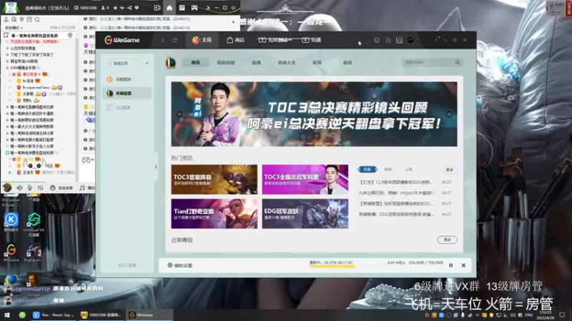The height and width of the screenshot is (321, 572).
Task: Select the 公告 announcements filter
Action: pyautogui.click(x=408, y=169)
